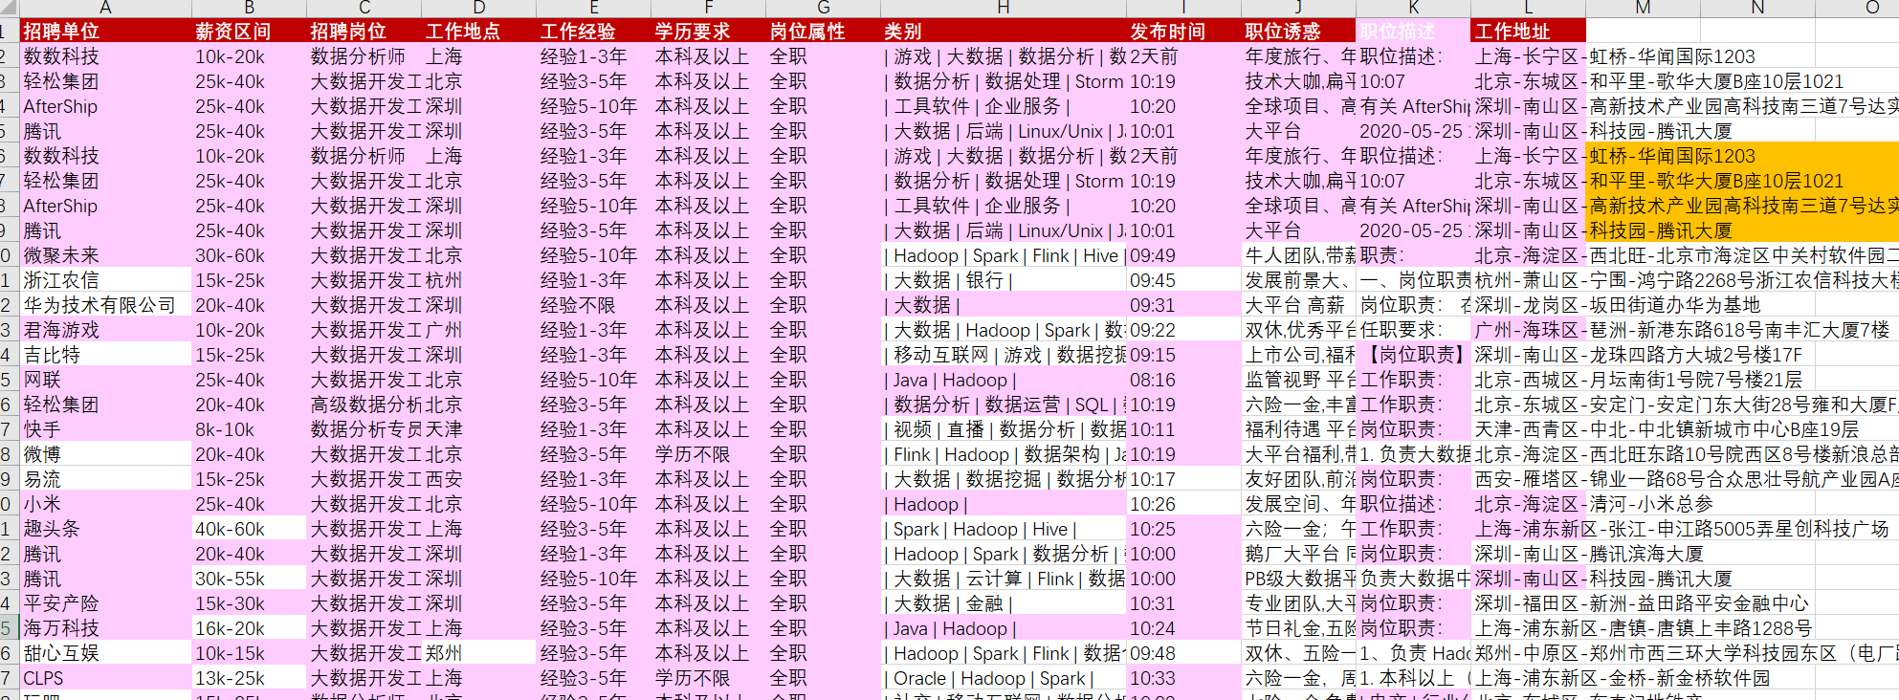This screenshot has height=700, width=1899.
Task: Click the 平安产险 company cell
Action: pos(105,603)
